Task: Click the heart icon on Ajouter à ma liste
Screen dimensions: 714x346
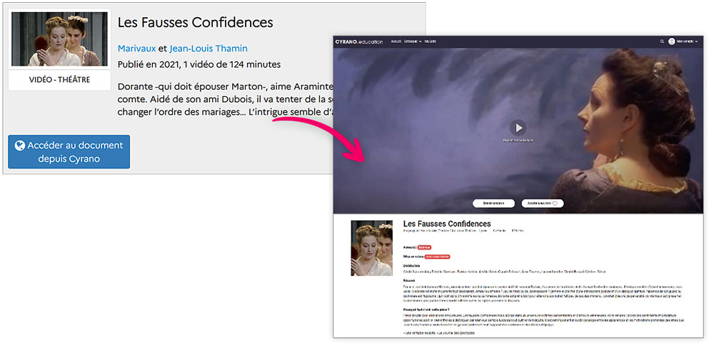Action: click(x=555, y=203)
